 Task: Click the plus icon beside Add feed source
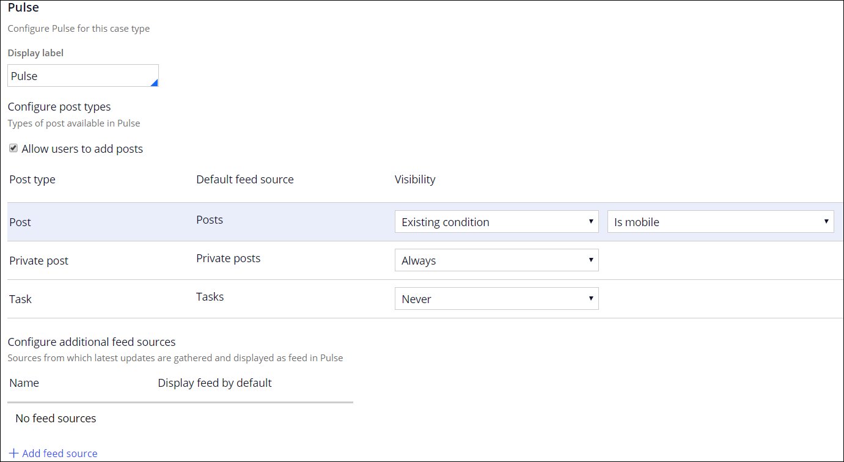(14, 453)
